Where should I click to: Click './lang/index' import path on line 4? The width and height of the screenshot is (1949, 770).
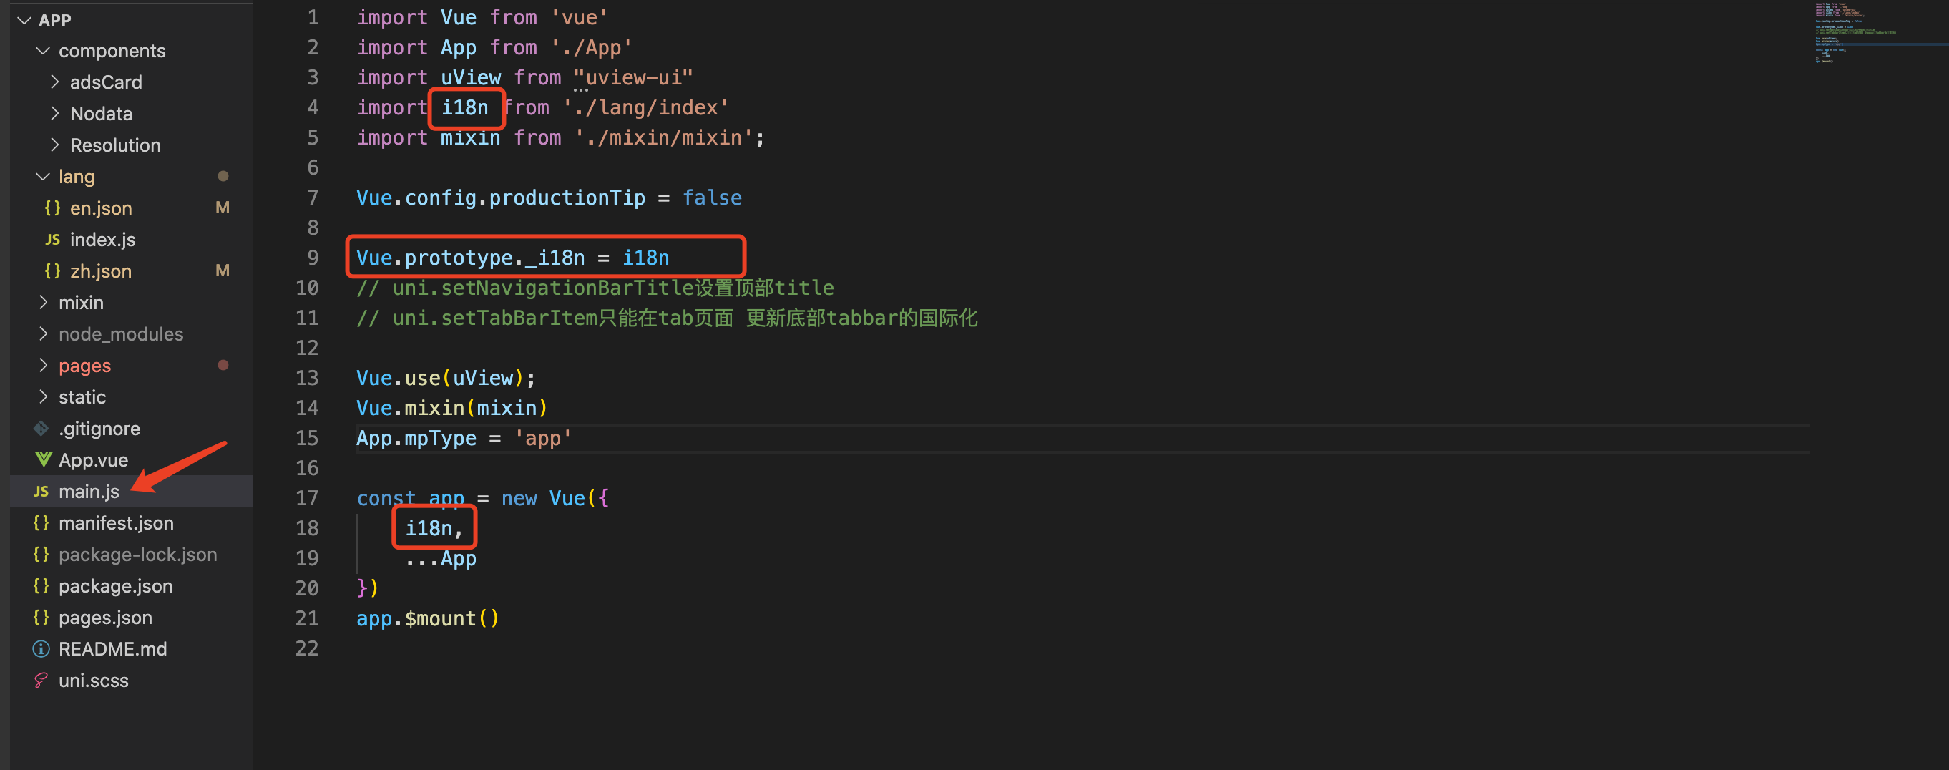pos(645,107)
